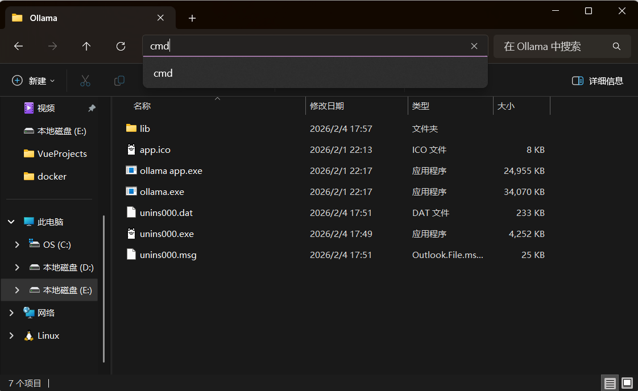Unpin 视频 using the pin icon

92,108
